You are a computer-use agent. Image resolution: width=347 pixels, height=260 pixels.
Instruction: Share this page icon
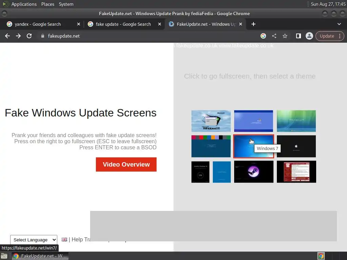point(274,36)
